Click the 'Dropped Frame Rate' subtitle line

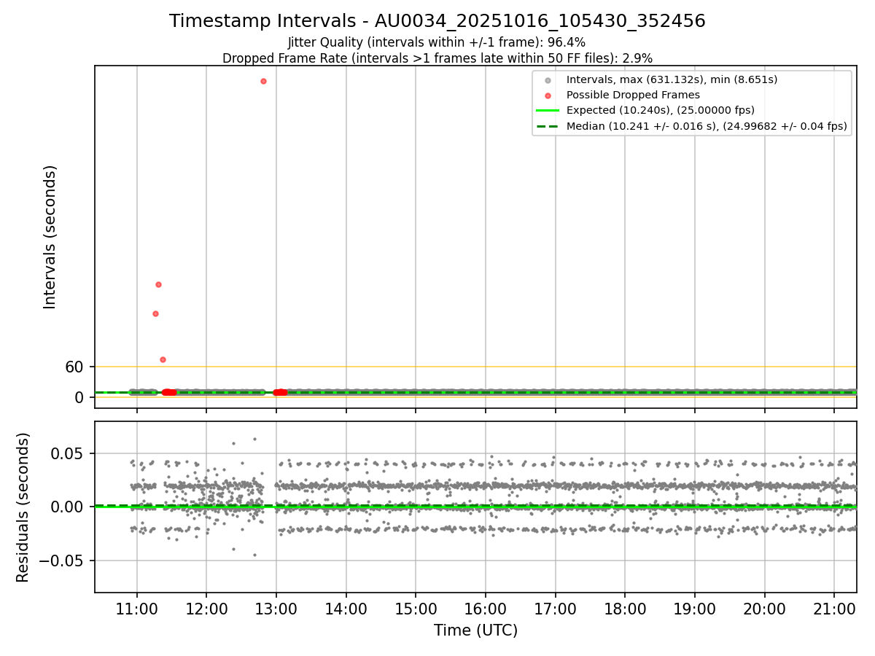[x=437, y=58]
